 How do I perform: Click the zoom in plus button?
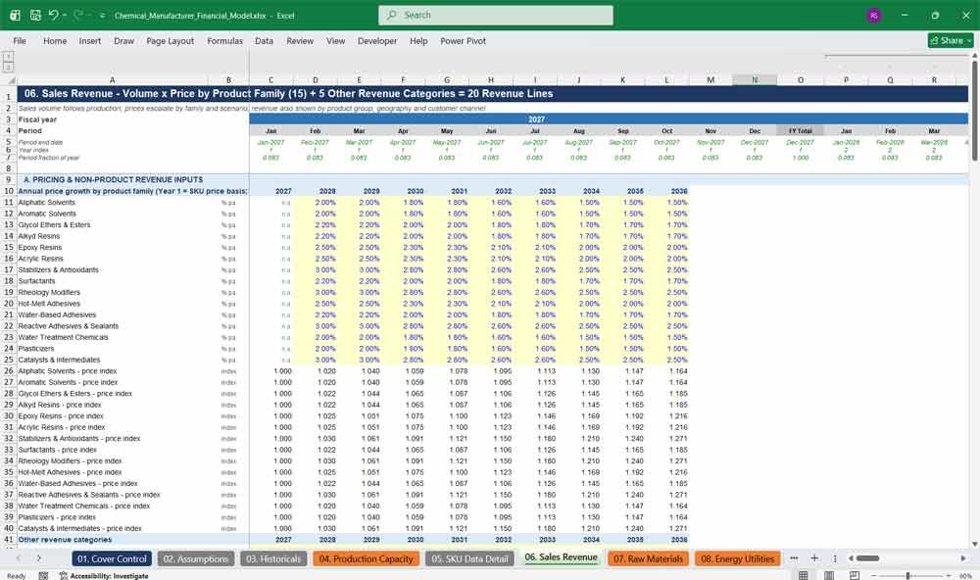pos(951,576)
